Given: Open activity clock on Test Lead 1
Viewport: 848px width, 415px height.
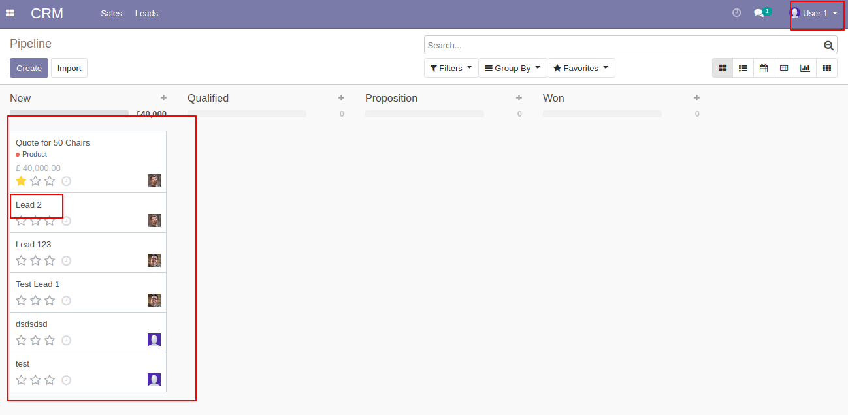Looking at the screenshot, I should (x=66, y=300).
